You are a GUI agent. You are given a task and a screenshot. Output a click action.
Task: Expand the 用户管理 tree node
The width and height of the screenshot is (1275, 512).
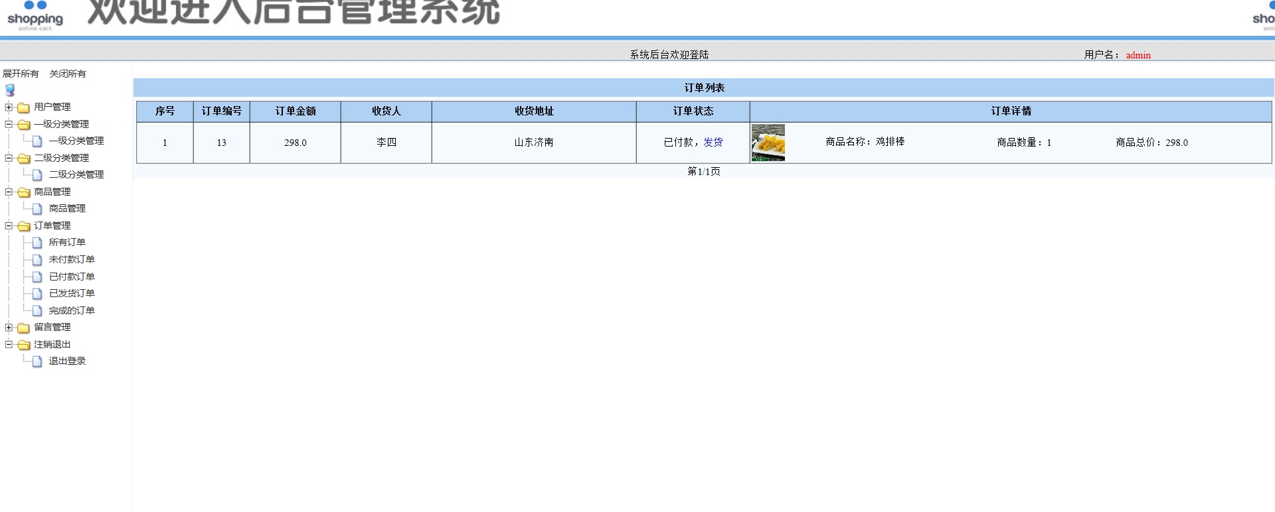[9, 107]
